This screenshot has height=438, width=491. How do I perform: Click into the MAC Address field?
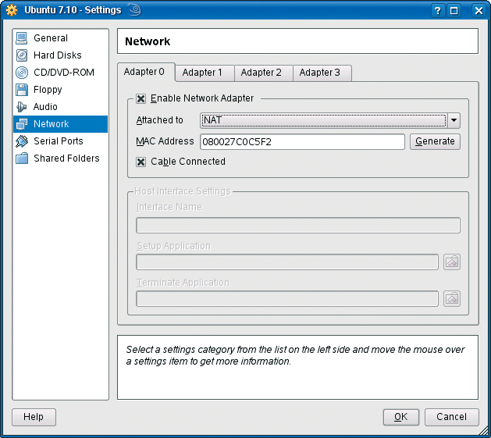[302, 142]
